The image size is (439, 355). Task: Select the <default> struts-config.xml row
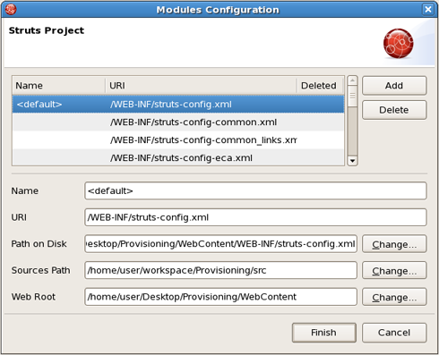[x=178, y=105]
